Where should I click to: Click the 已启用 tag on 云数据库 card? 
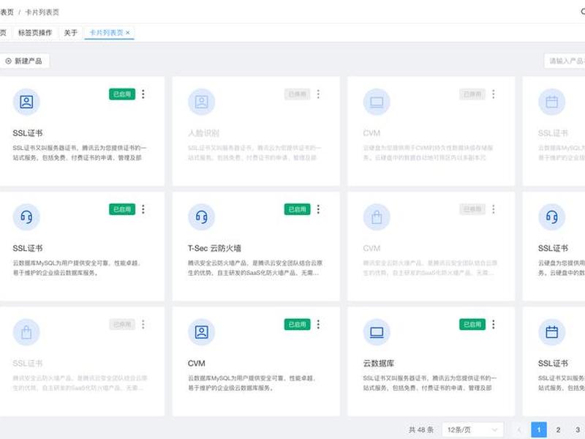(x=472, y=324)
